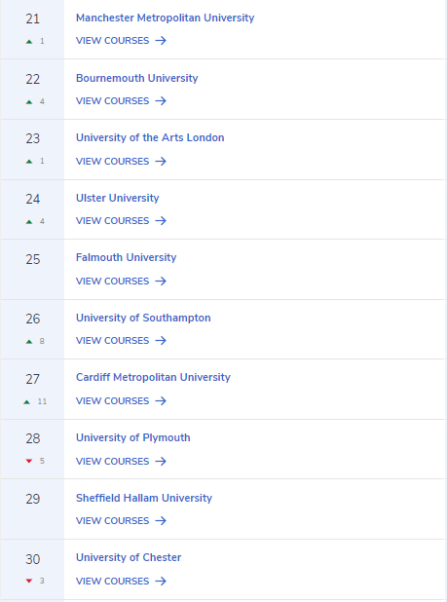The image size is (447, 602).
Task: Click View Courses under Falmouth University
Action: [x=122, y=282]
